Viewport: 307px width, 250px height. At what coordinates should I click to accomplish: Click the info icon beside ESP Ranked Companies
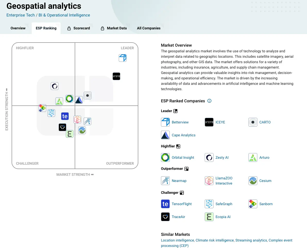click(x=209, y=101)
